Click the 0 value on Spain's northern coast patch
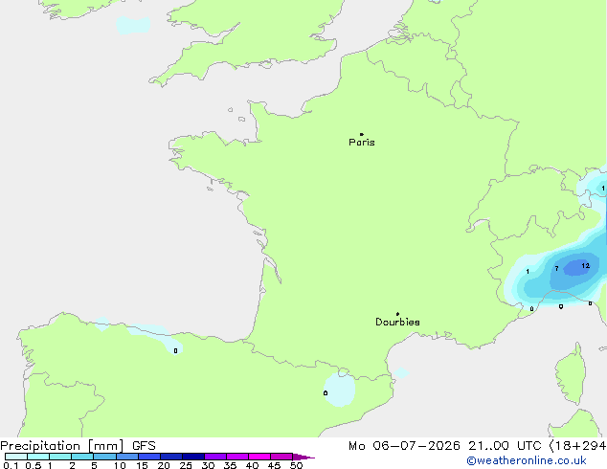 [175, 350]
